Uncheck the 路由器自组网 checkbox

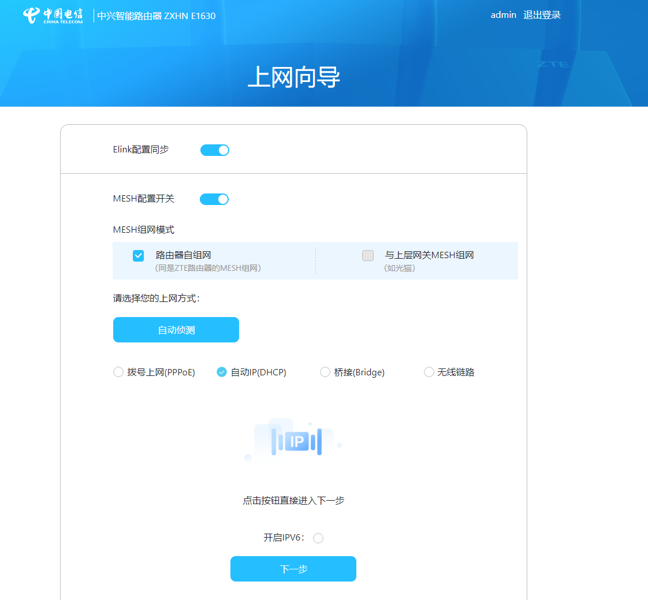139,256
